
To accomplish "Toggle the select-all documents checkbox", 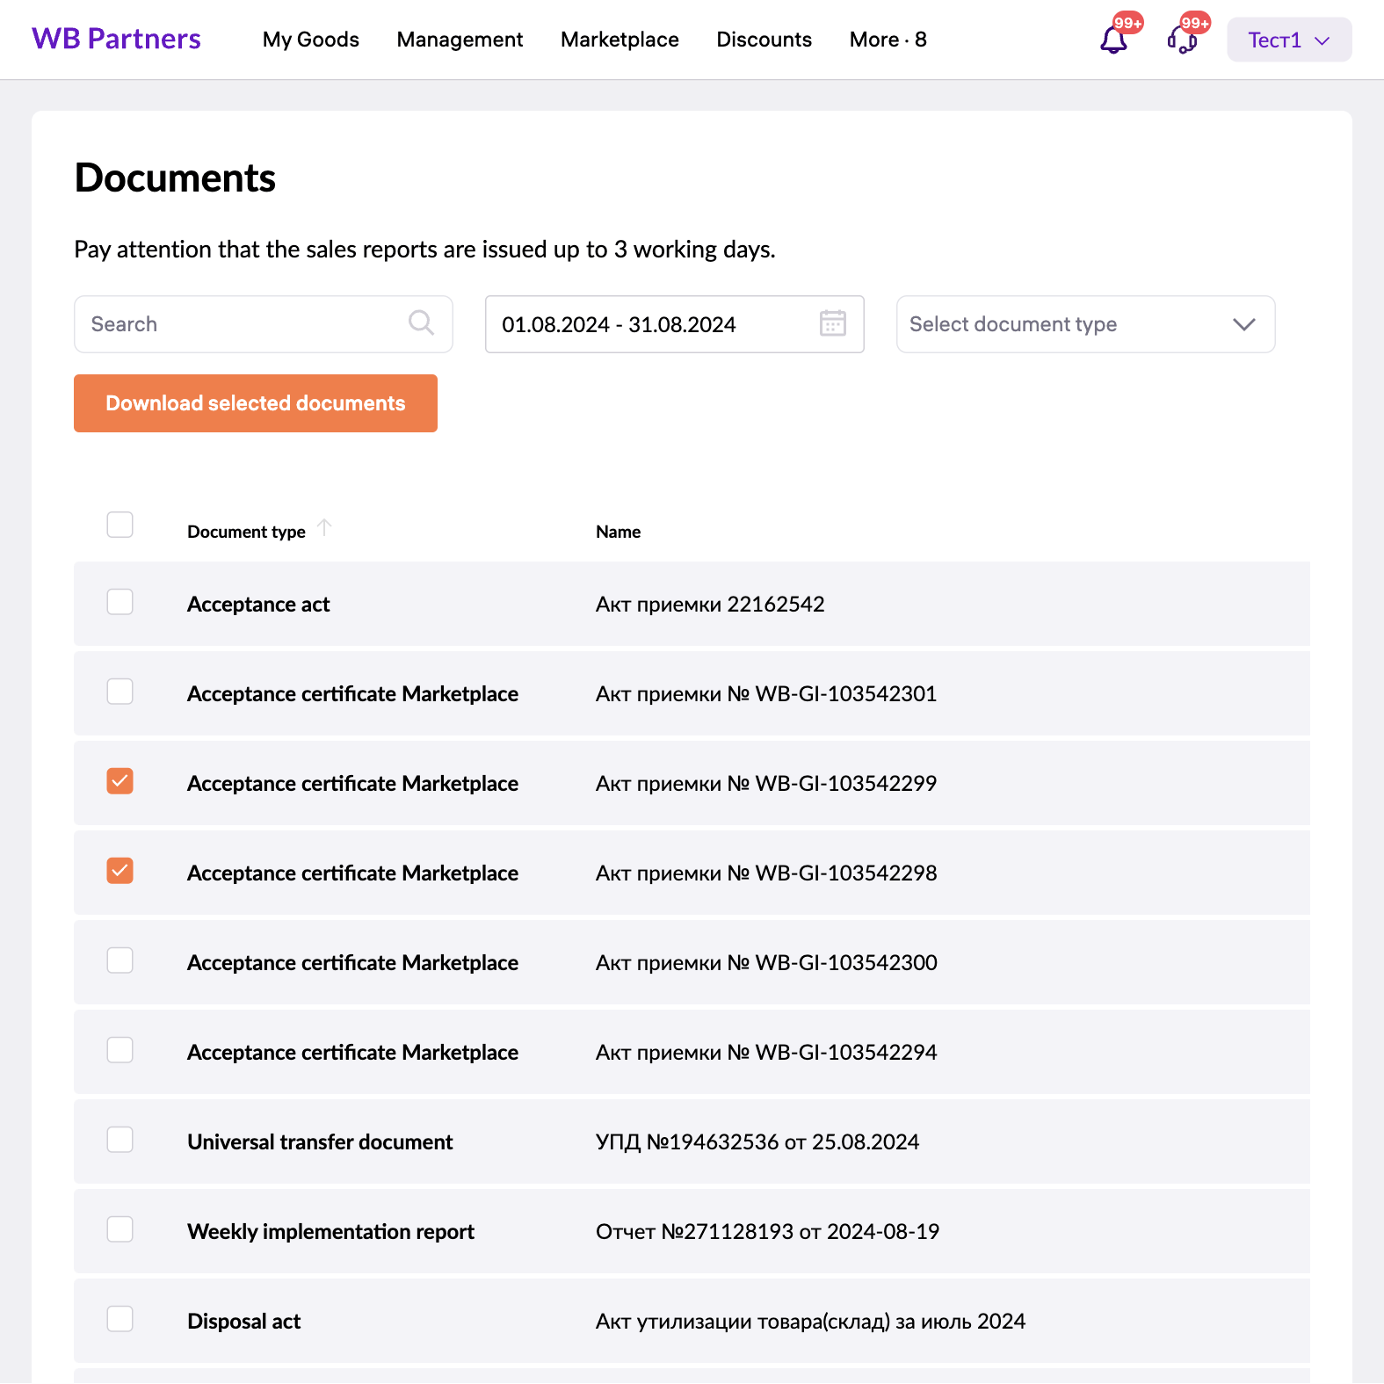I will 120,525.
